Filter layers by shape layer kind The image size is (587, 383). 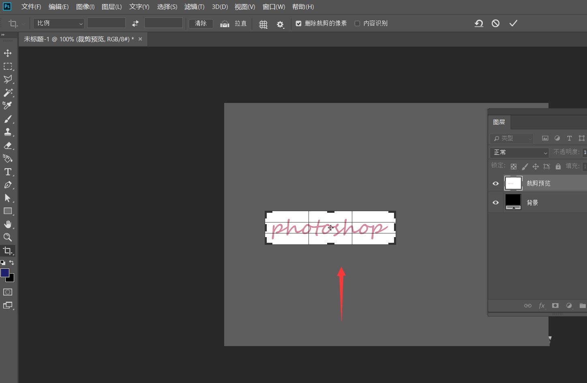coord(582,138)
